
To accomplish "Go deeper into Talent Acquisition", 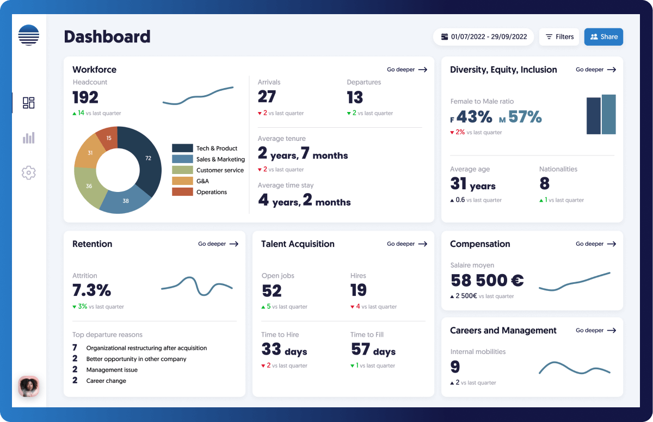I will click(406, 244).
